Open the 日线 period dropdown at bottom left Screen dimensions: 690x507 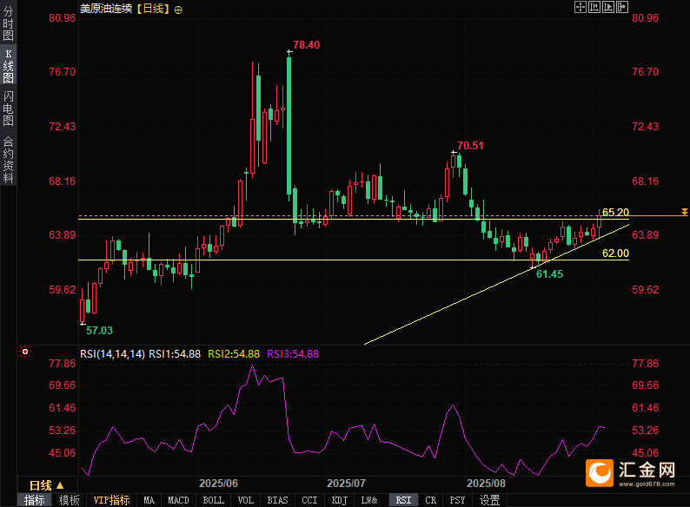click(46, 485)
